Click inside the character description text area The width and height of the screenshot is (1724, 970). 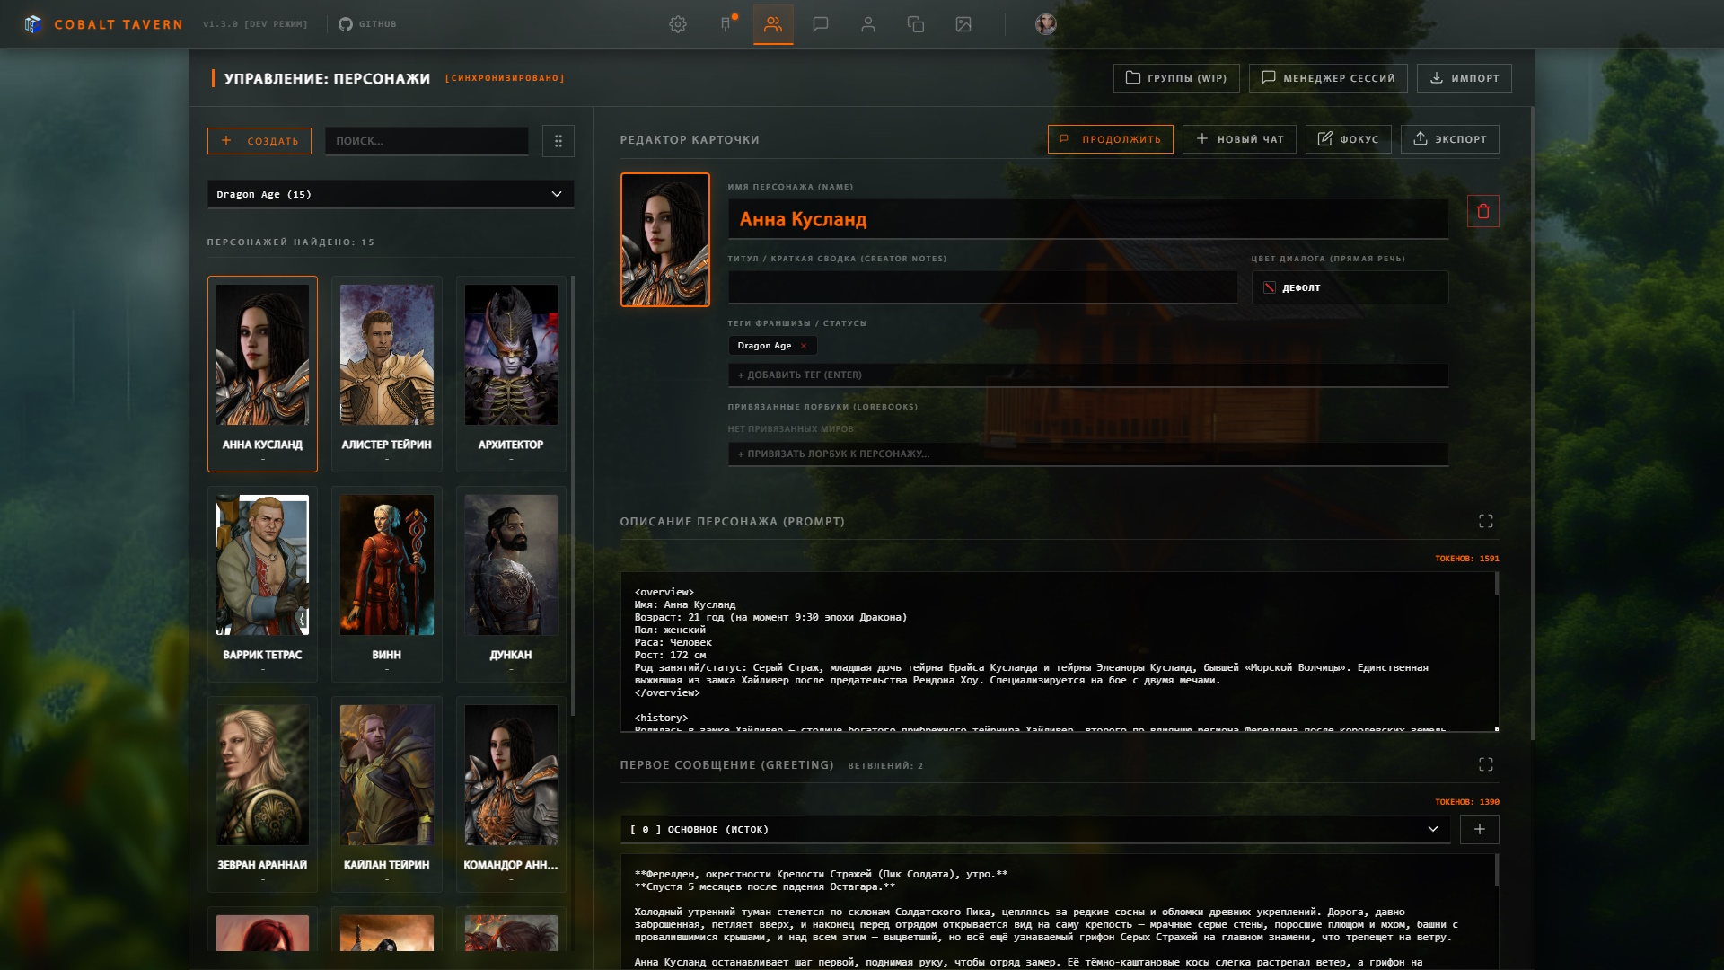pyautogui.click(x=1058, y=653)
